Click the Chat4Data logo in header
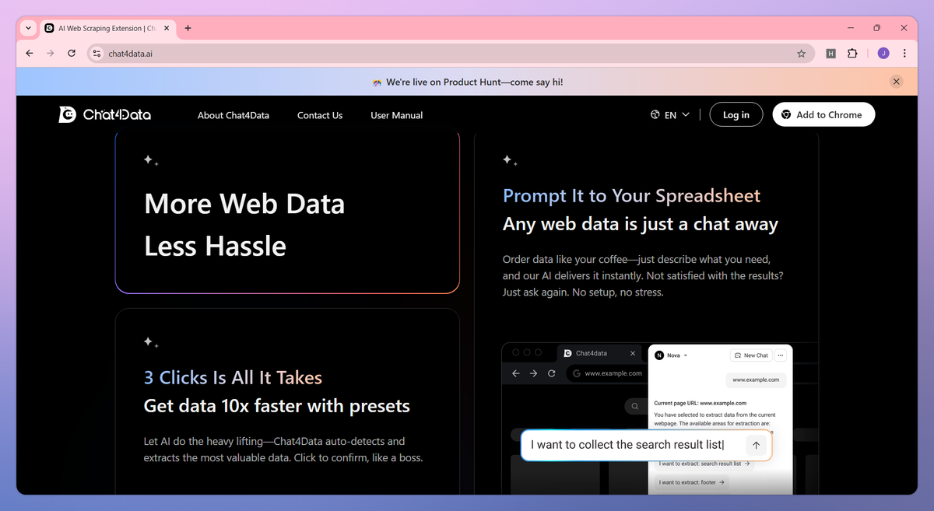 (x=105, y=115)
